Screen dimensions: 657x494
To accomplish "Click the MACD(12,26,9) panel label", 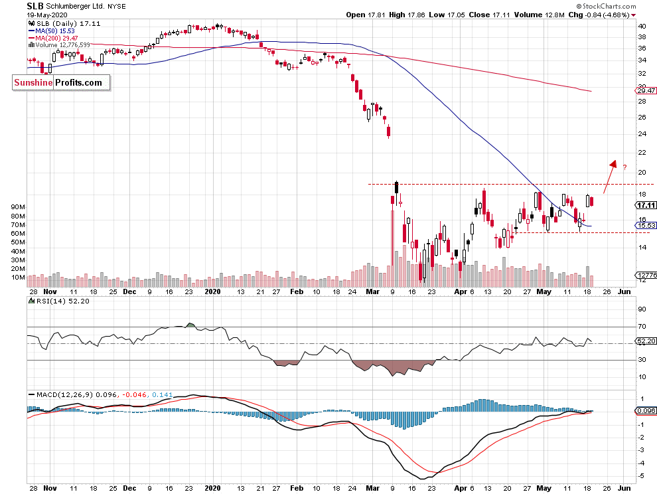I will [x=64, y=394].
